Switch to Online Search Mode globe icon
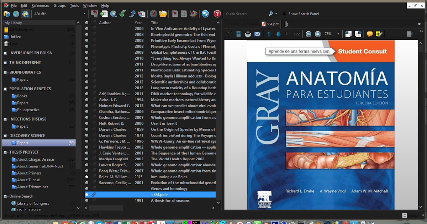 pos(16,14)
